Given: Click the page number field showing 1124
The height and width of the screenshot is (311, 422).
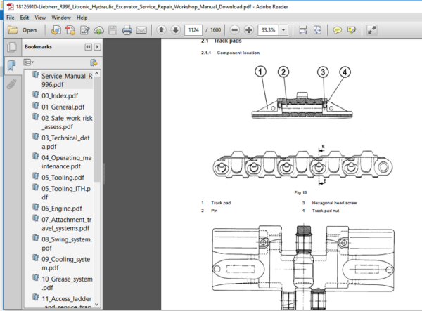Looking at the screenshot, I should [193, 29].
